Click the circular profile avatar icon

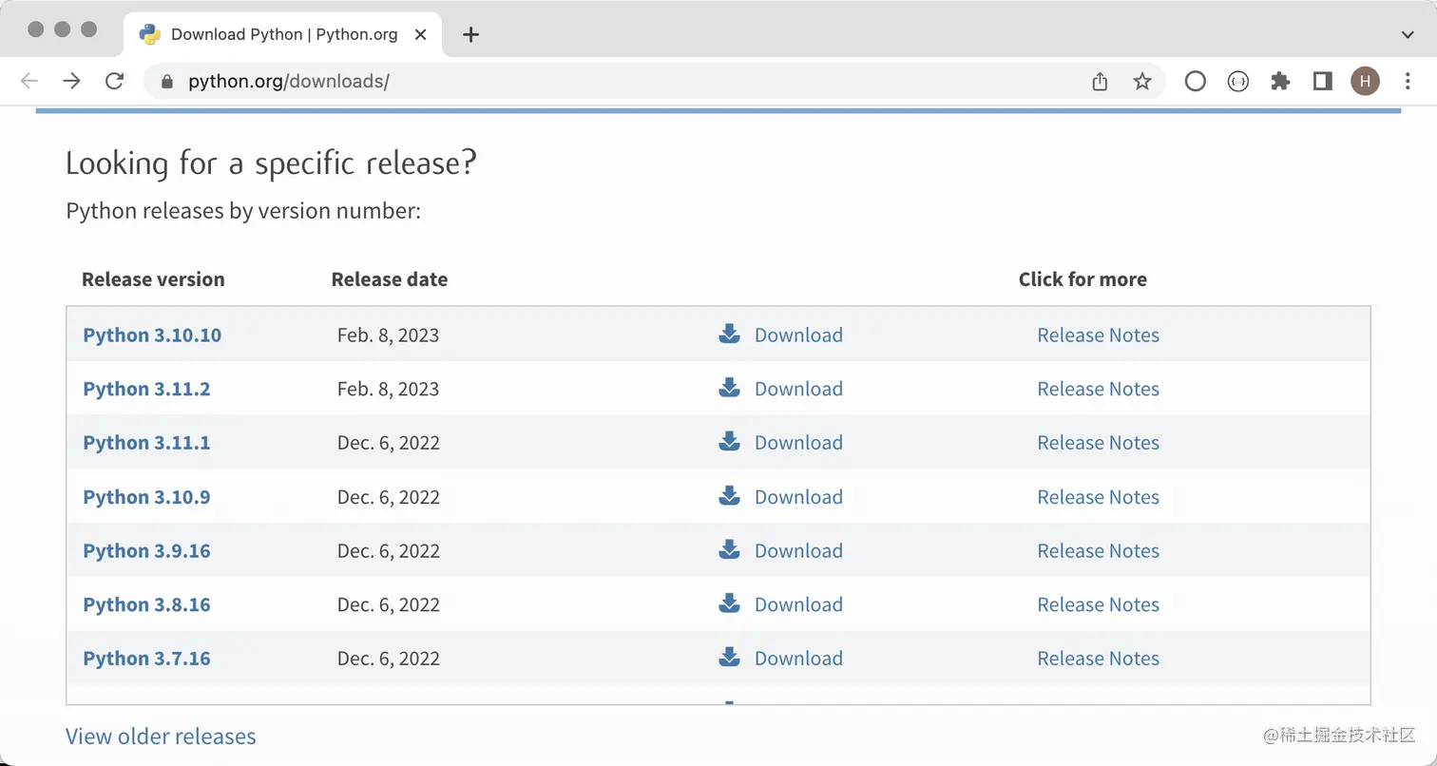1365,82
